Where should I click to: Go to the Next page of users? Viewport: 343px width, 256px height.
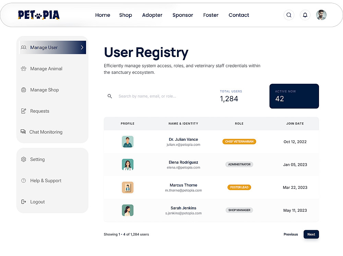click(311, 234)
